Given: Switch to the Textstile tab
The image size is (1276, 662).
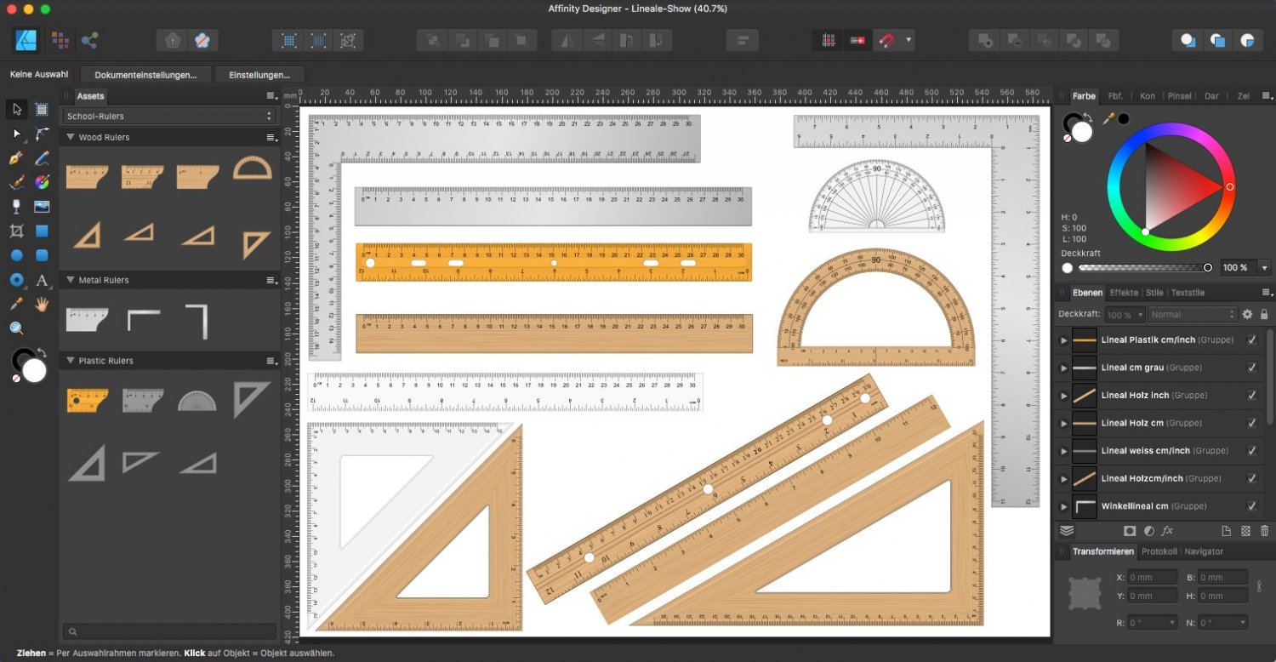Looking at the screenshot, I should point(1188,293).
